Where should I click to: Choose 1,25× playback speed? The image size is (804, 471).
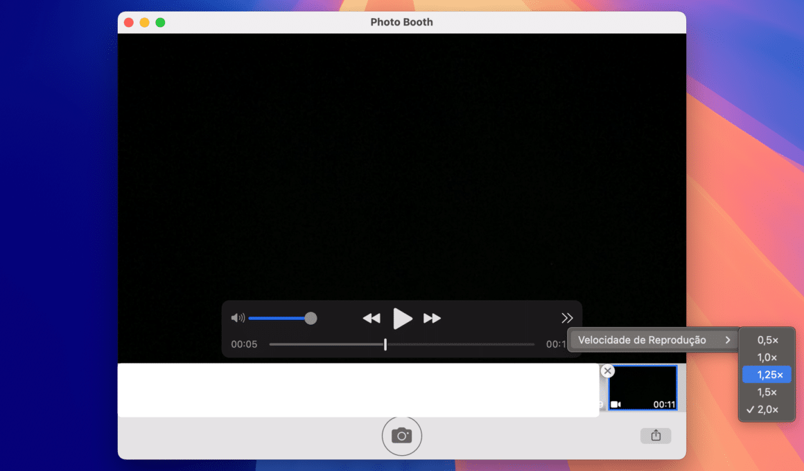pyautogui.click(x=767, y=375)
